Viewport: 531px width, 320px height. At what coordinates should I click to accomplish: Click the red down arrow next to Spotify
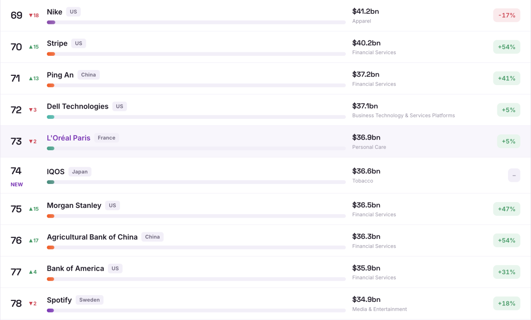coord(31,304)
